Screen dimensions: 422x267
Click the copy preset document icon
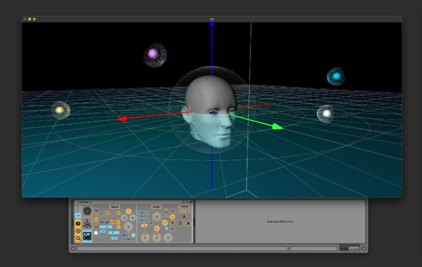180,223
